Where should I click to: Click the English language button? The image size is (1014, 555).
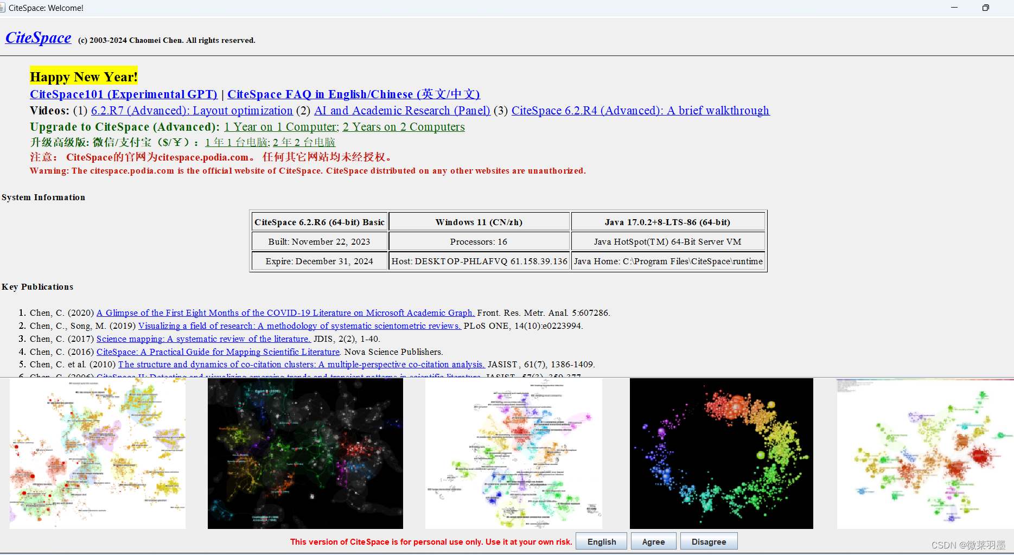click(x=601, y=541)
